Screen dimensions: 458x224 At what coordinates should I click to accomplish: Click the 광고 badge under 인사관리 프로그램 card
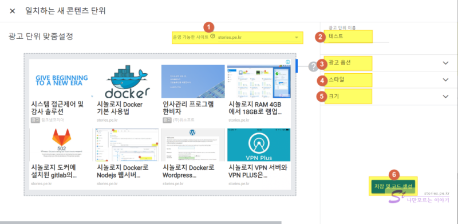tap(167, 120)
